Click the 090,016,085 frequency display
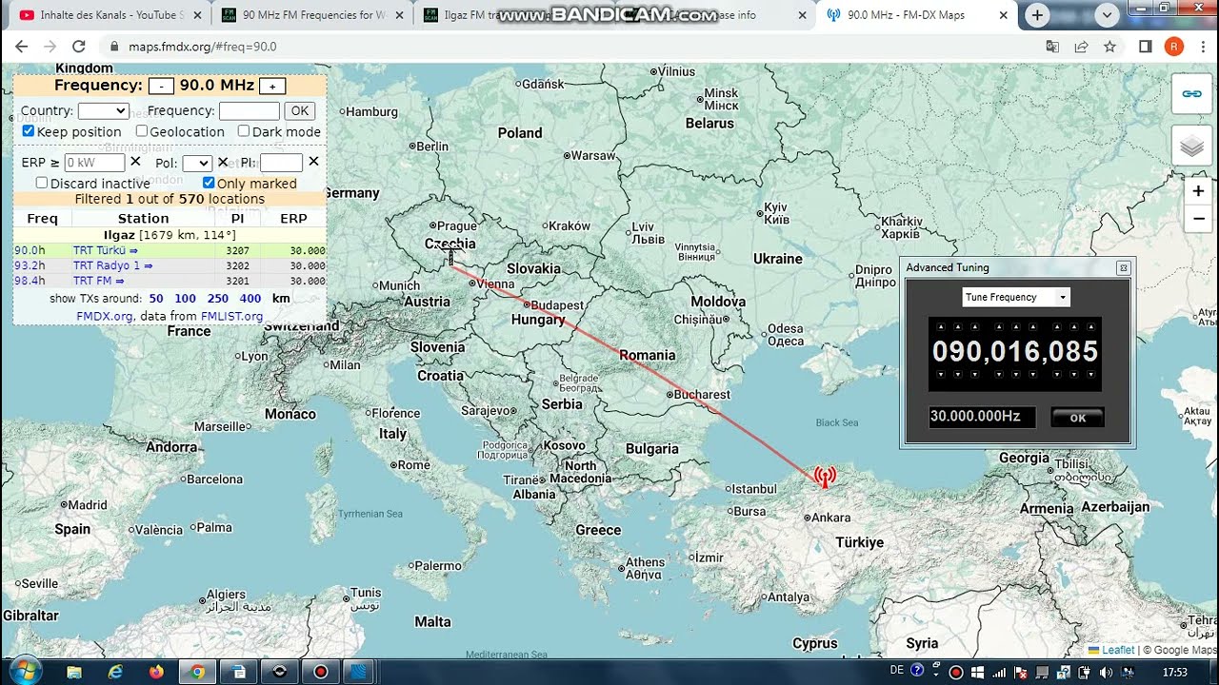 coord(1015,352)
